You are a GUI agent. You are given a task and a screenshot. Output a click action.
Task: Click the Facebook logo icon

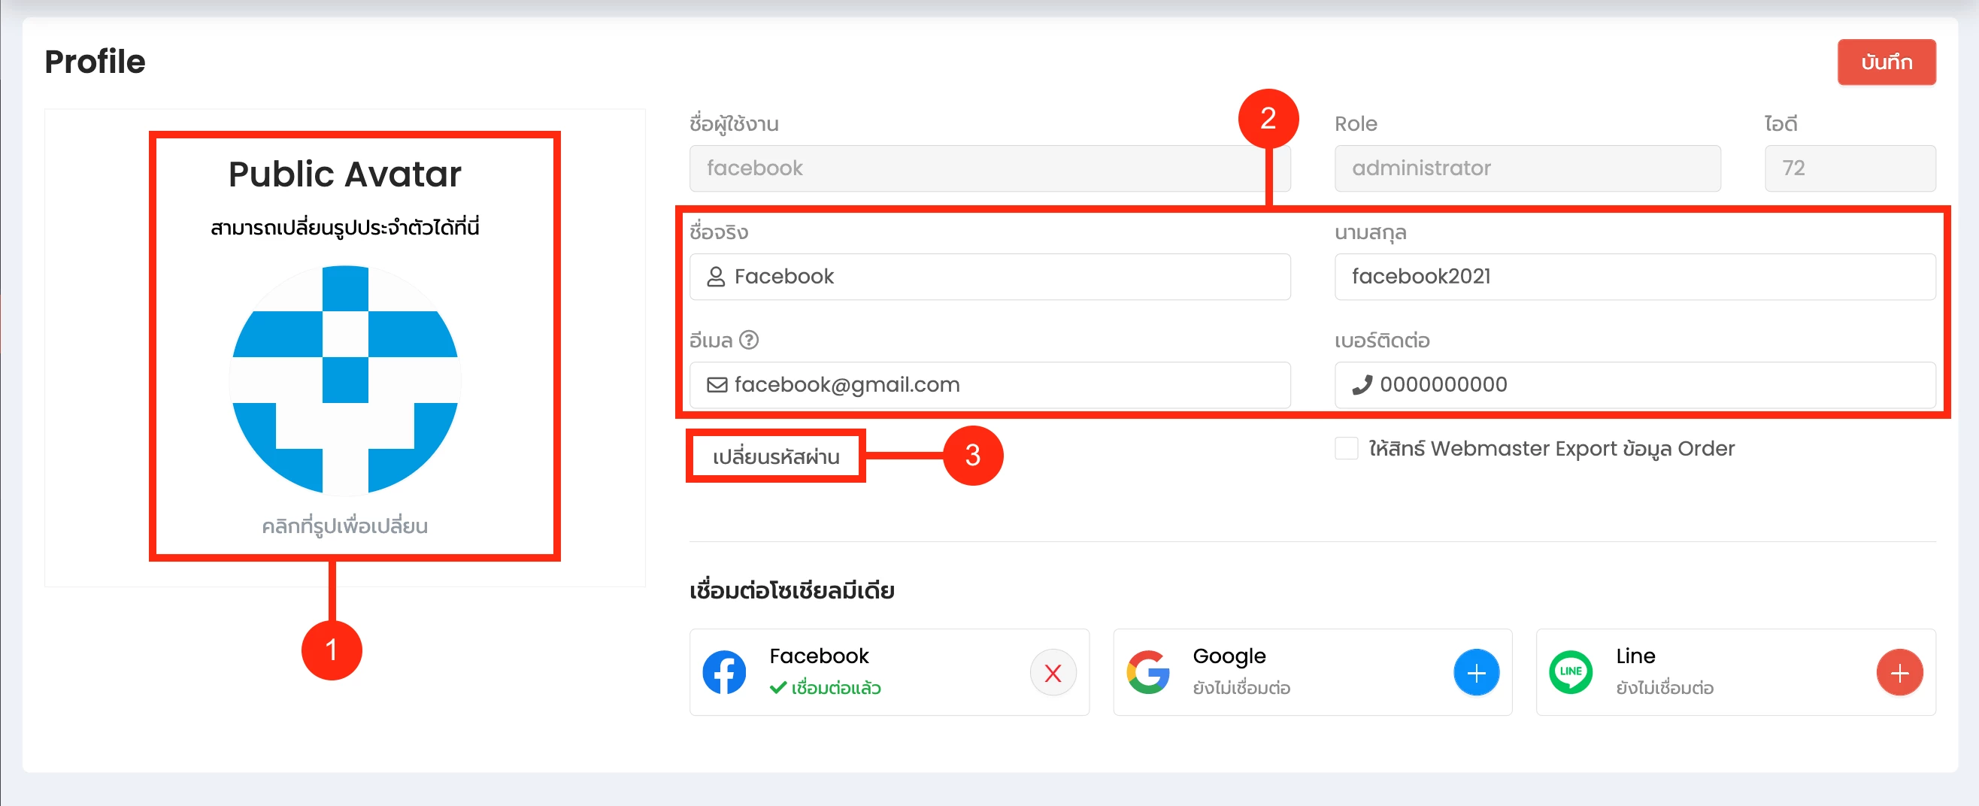(723, 672)
